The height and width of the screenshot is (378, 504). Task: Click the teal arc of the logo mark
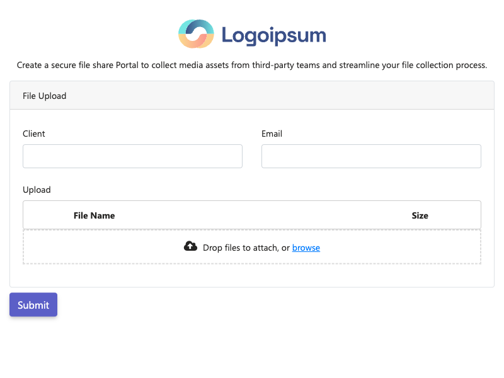coord(181,27)
